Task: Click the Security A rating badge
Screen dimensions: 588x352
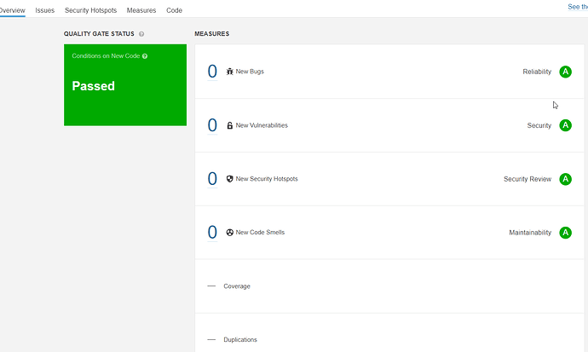Action: [565, 125]
